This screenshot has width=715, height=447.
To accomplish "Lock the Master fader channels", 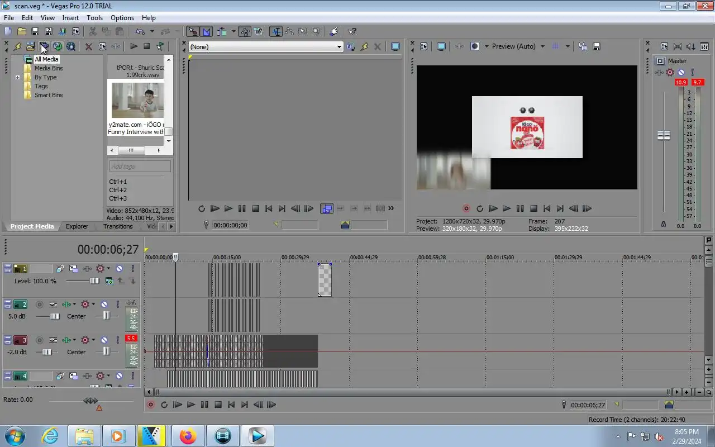I will click(663, 224).
